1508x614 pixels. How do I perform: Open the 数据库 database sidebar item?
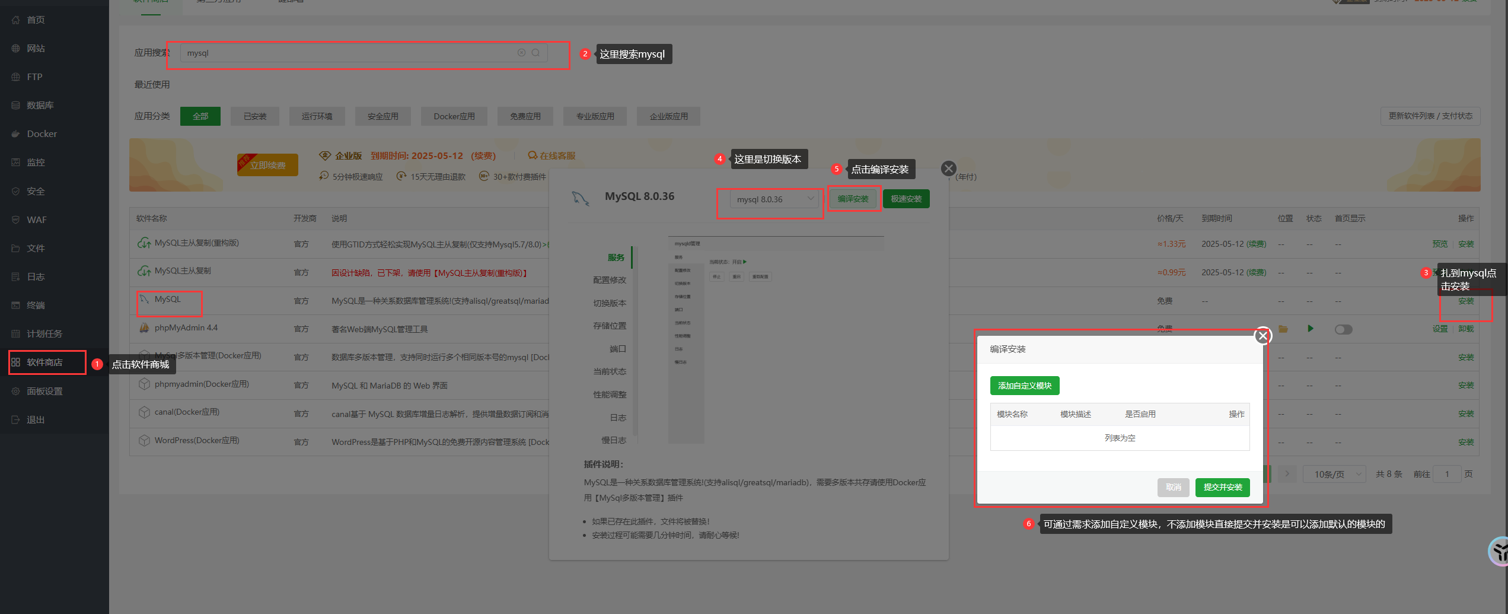click(x=40, y=105)
